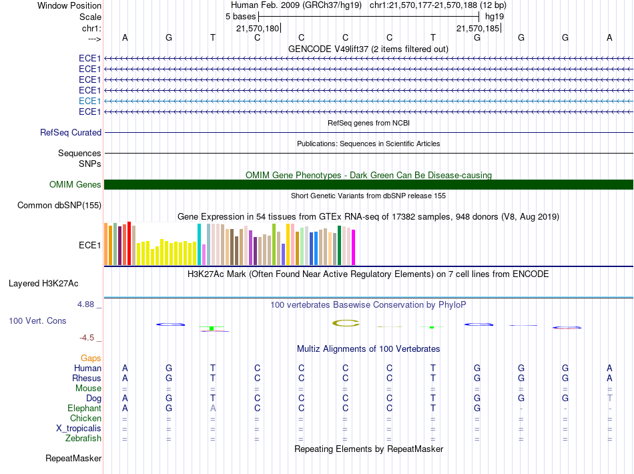Open the RefSeq Curated track label
The width and height of the screenshot is (634, 474).
pyautogui.click(x=71, y=133)
